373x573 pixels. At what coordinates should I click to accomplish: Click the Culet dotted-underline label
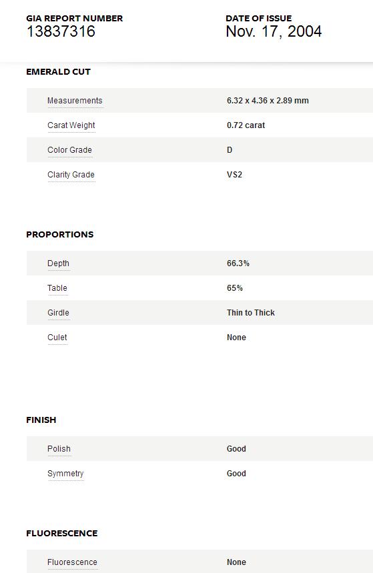[57, 338]
